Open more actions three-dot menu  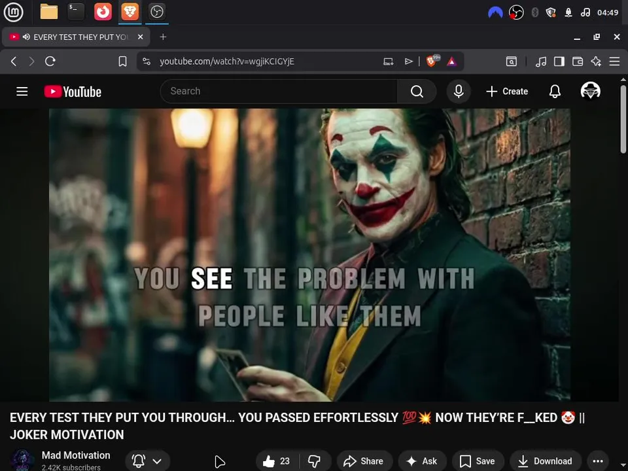(x=598, y=461)
